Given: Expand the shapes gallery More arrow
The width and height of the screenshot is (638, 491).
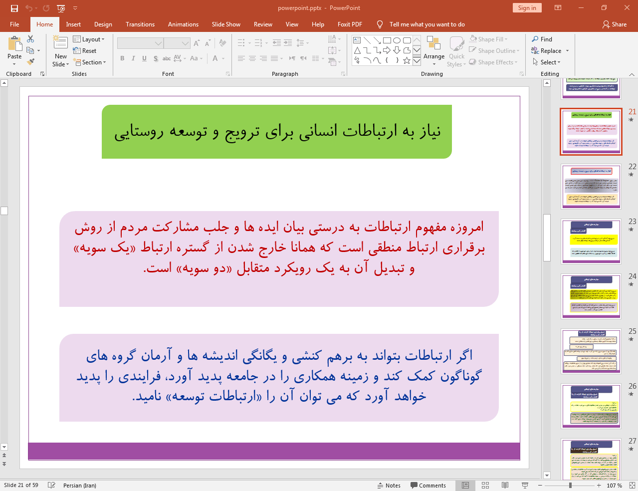Looking at the screenshot, I should 417,61.
